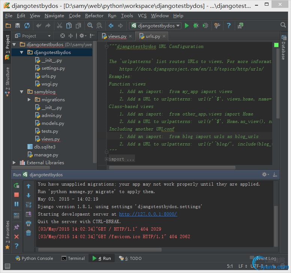Click the scroll from source target icon
Viewport: 291px width, 273px height.
click(63, 36)
